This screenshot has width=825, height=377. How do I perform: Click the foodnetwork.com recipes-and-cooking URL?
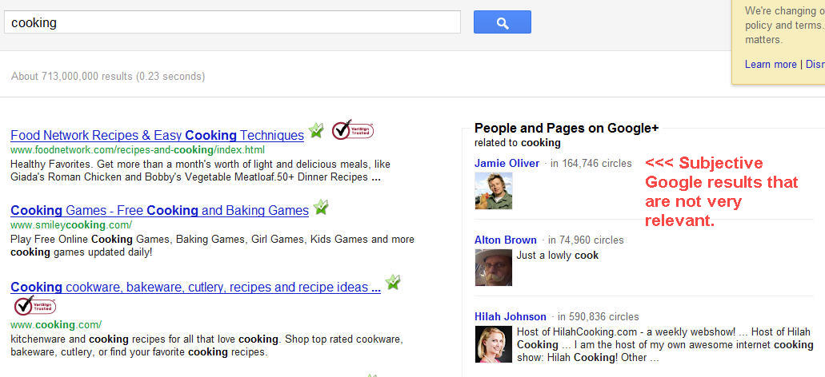(x=138, y=149)
